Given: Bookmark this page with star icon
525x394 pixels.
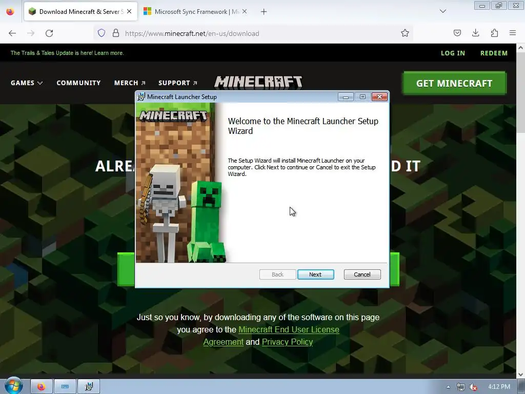Looking at the screenshot, I should click(405, 33).
